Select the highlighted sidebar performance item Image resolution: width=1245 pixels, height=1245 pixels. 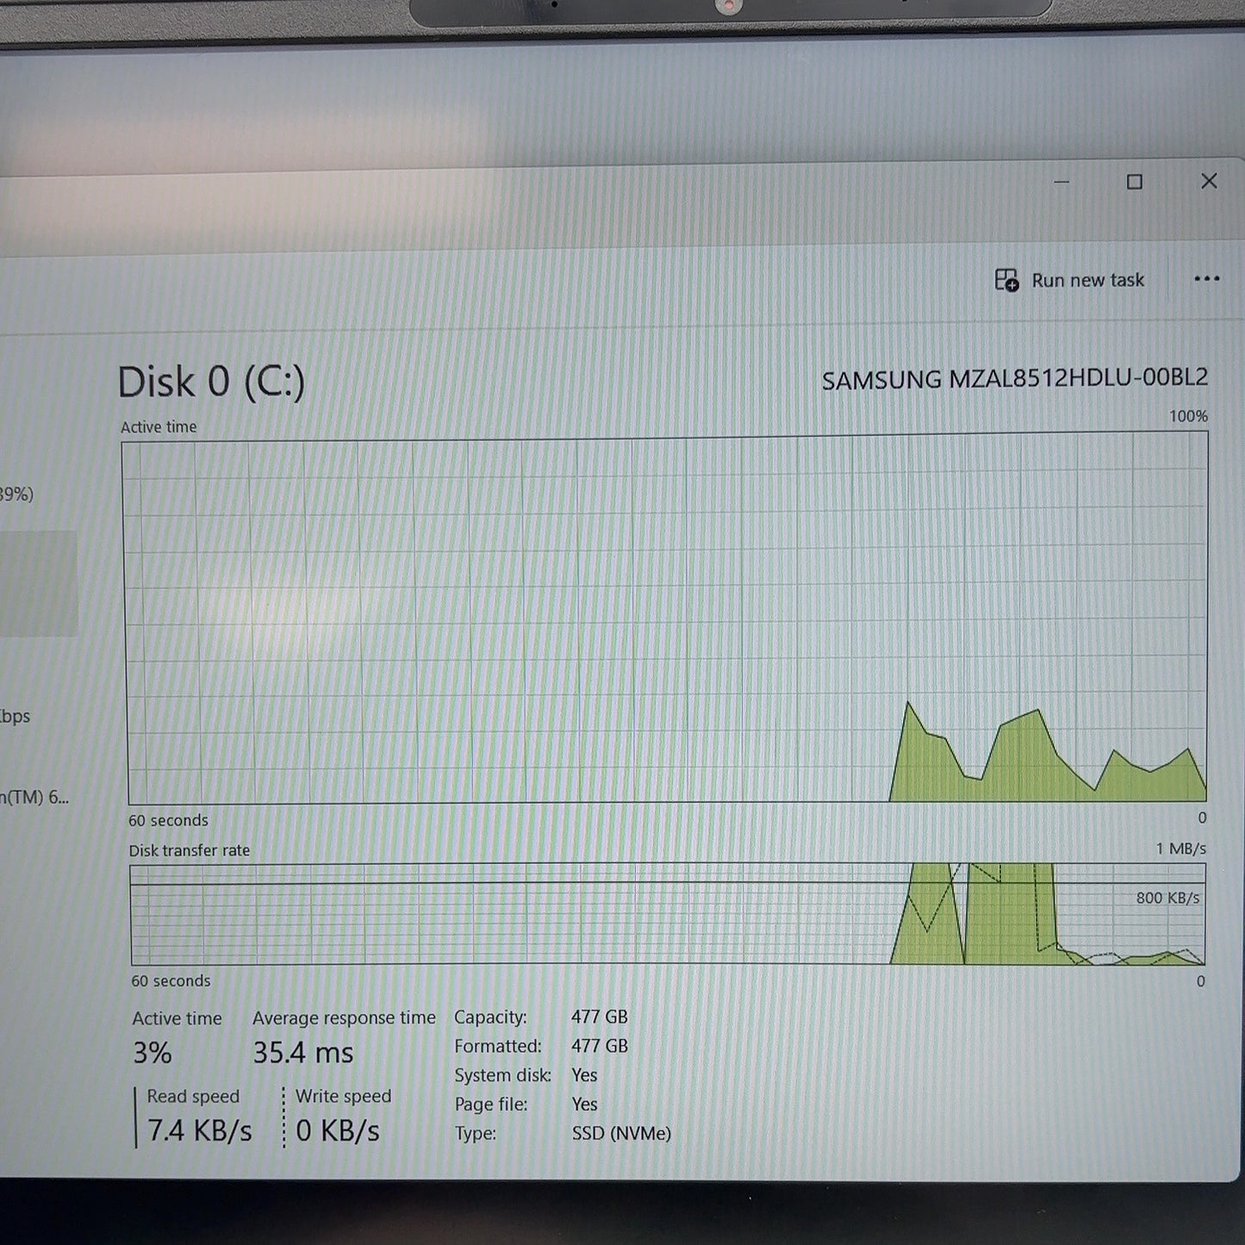(x=38, y=583)
